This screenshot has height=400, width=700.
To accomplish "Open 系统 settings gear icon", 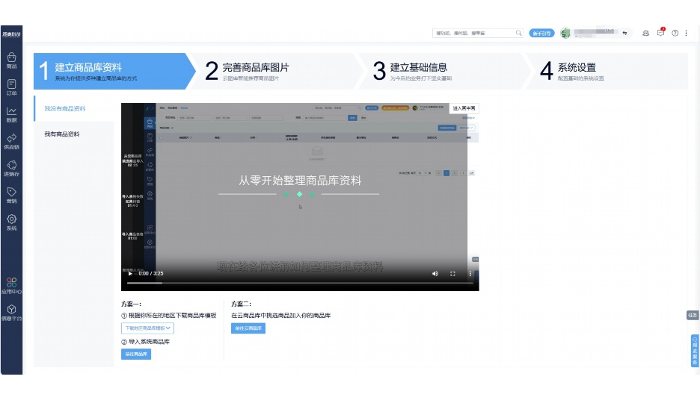I will (x=11, y=222).
